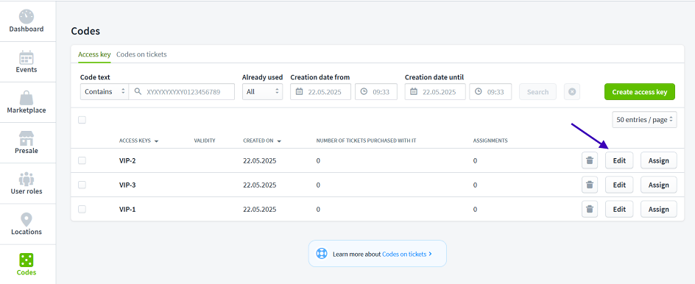The image size is (695, 284).
Task: Tick the select-all checkbox above the table
Action: pos(82,120)
